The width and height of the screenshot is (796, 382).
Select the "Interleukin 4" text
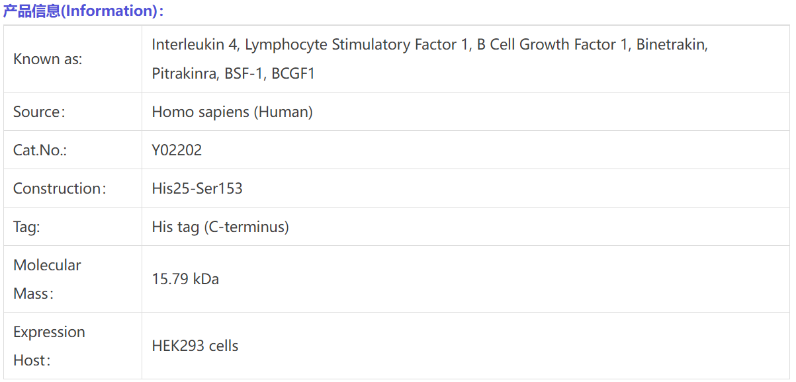click(195, 44)
